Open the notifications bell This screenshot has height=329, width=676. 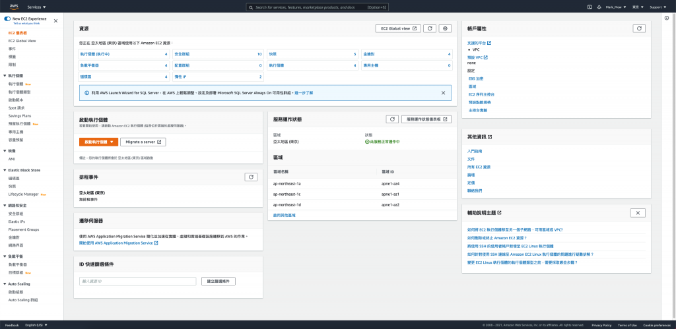pyautogui.click(x=599, y=7)
